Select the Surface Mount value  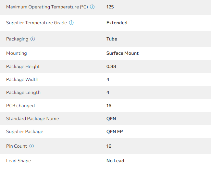click(x=122, y=53)
